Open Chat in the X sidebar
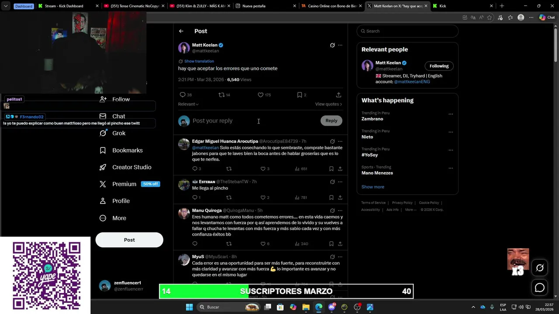 coord(113,116)
